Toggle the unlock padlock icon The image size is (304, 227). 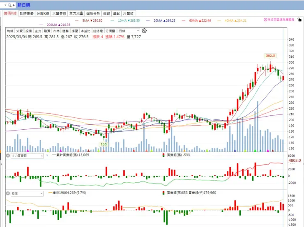[x=299, y=20]
